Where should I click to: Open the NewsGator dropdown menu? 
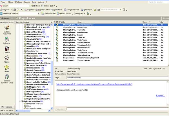click(x=80, y=13)
